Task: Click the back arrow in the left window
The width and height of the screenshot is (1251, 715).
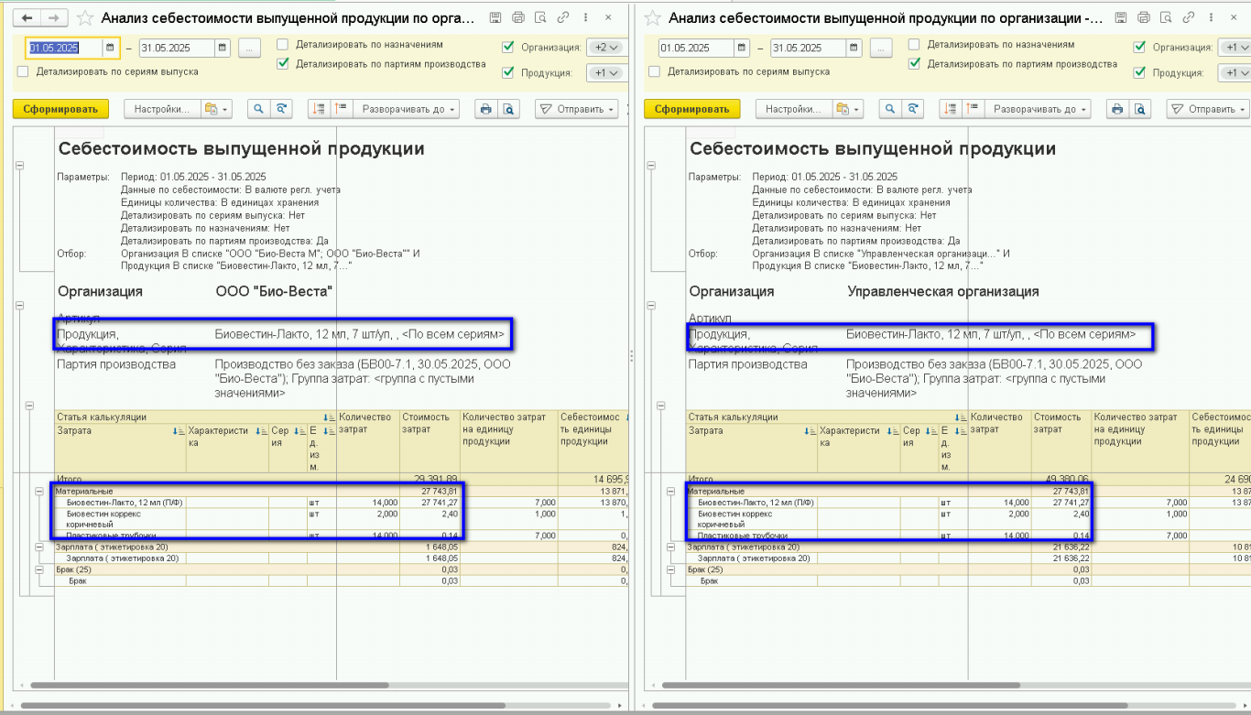Action: 27,18
